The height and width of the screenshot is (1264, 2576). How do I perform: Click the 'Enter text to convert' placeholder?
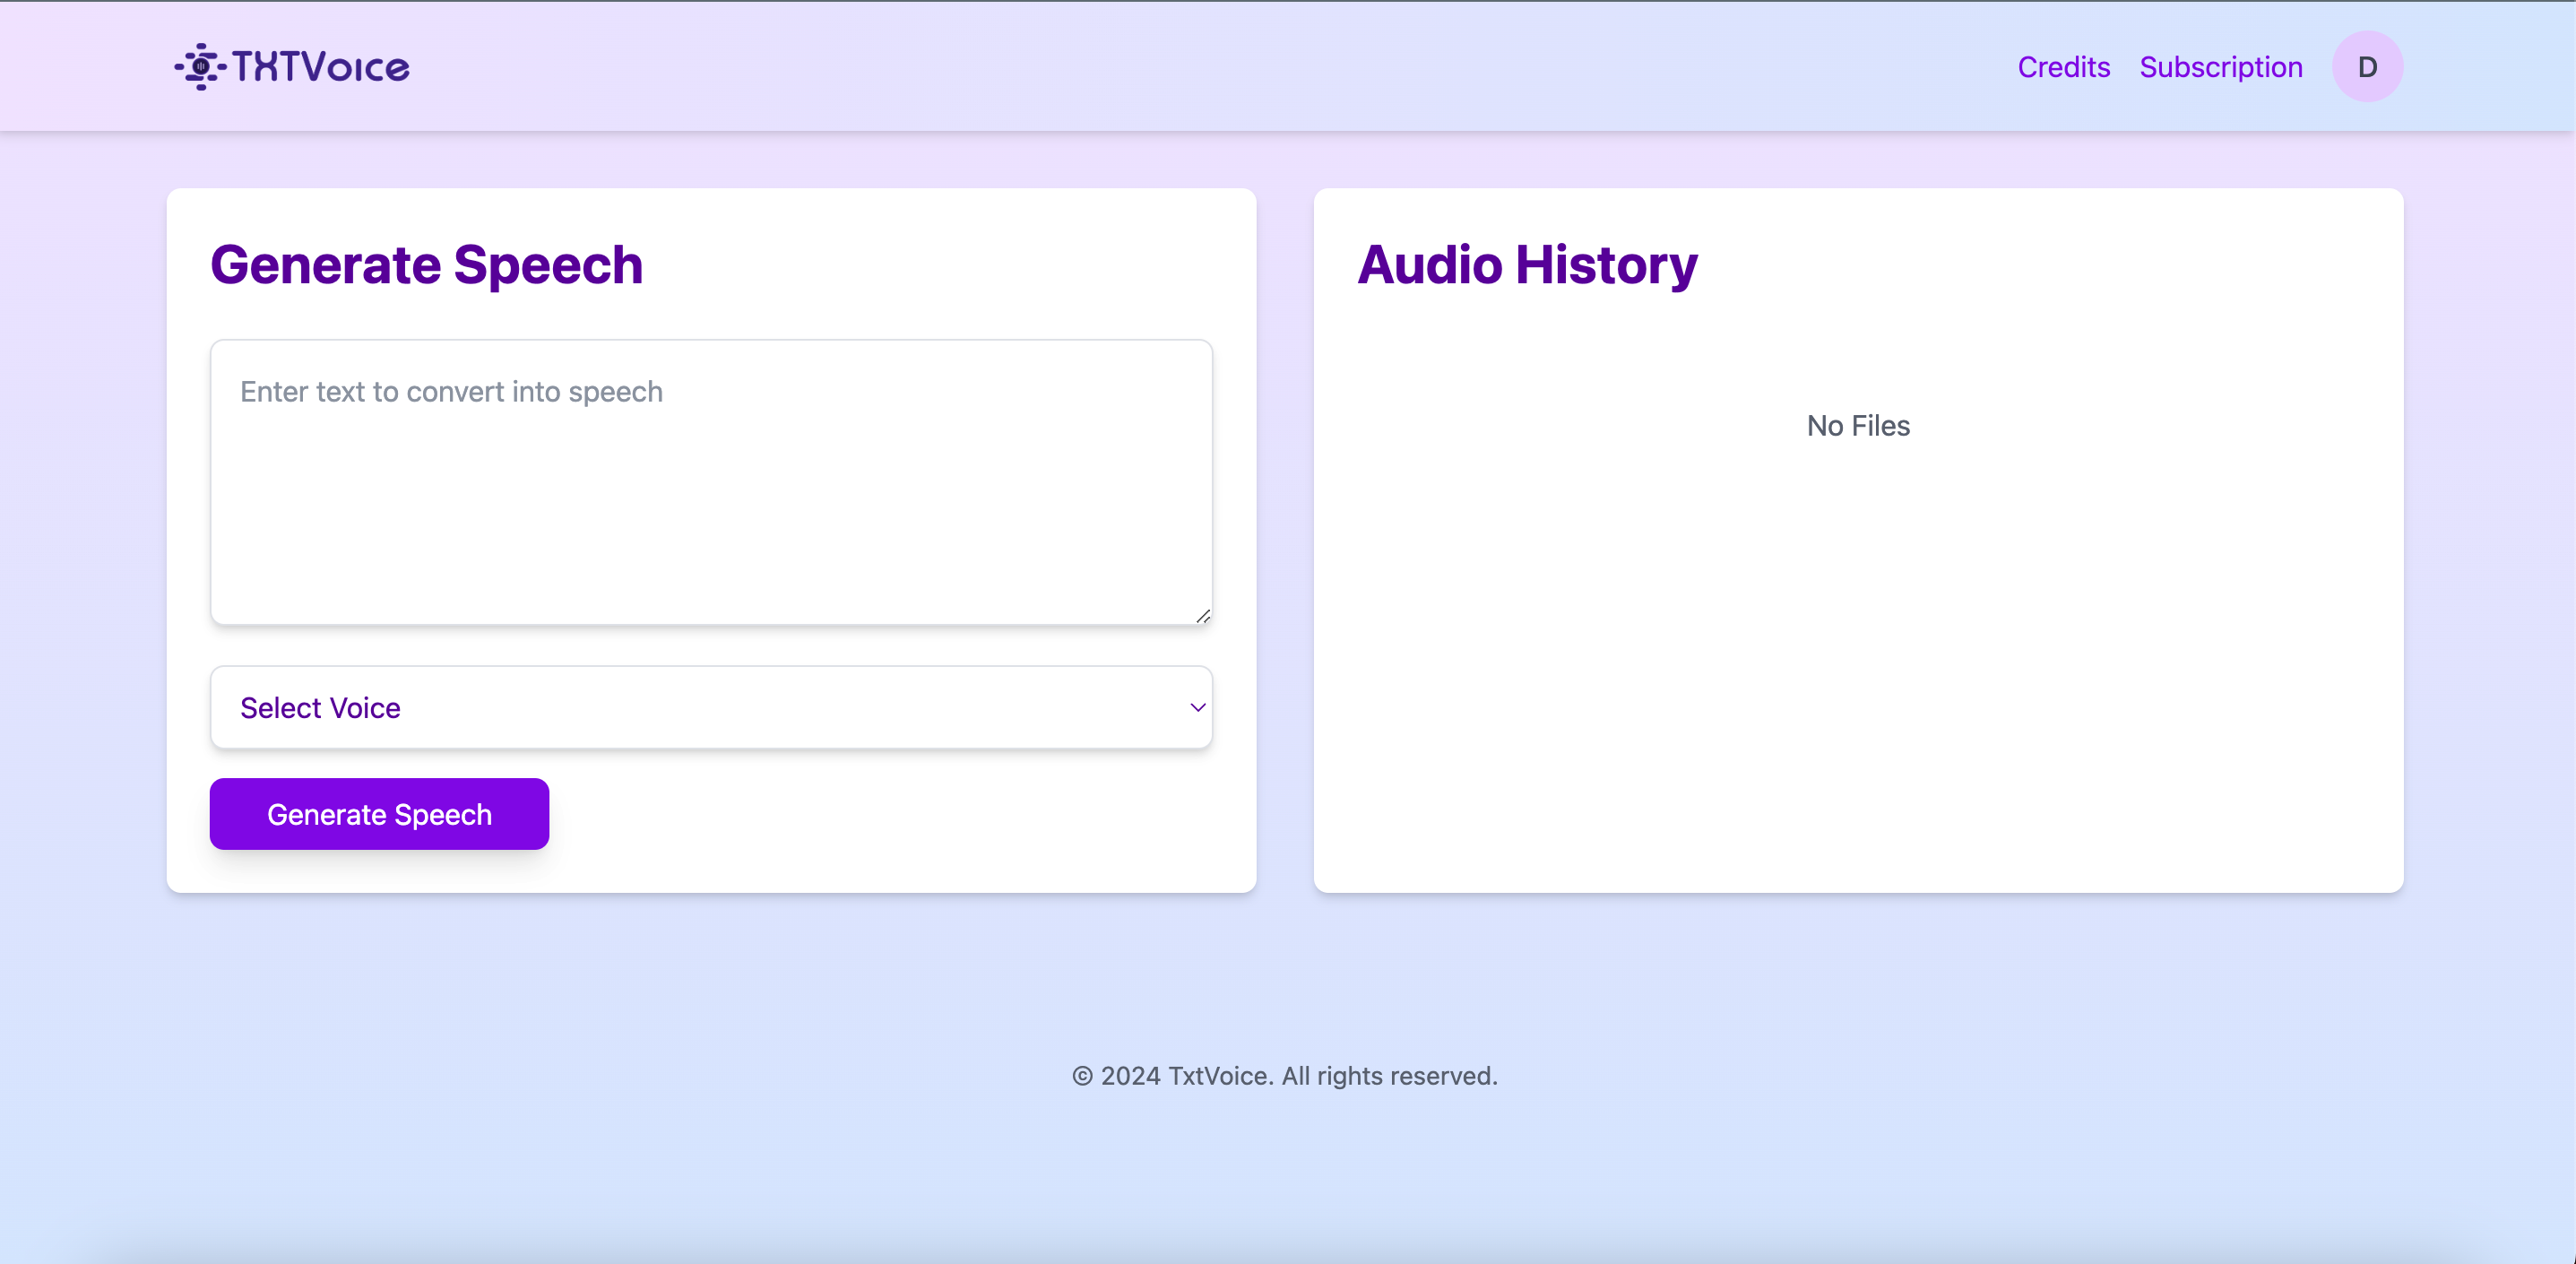coord(451,392)
